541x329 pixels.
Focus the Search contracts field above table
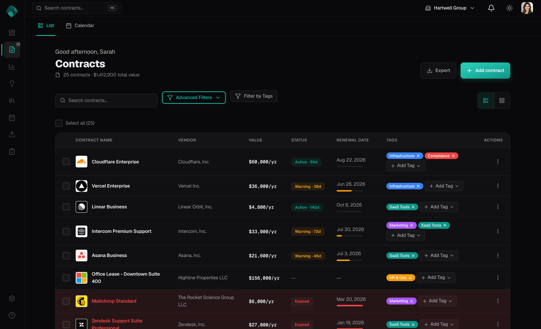(106, 101)
